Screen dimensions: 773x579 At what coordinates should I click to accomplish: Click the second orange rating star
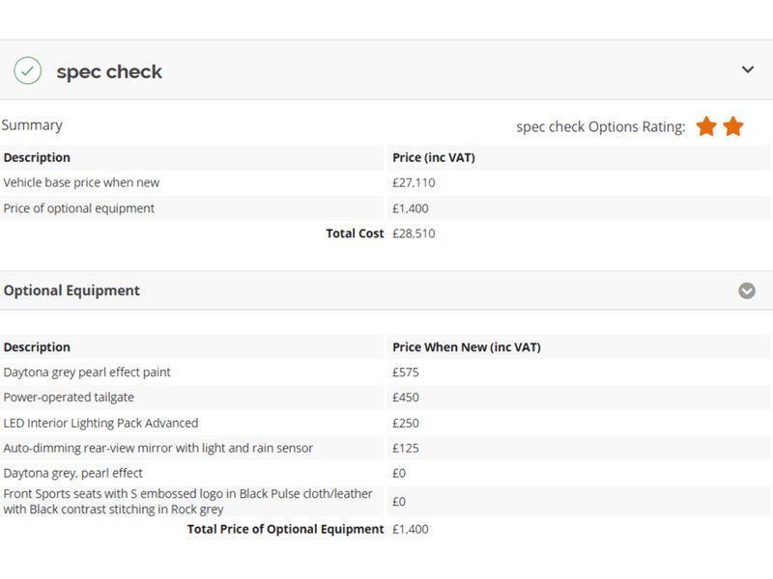point(733,126)
